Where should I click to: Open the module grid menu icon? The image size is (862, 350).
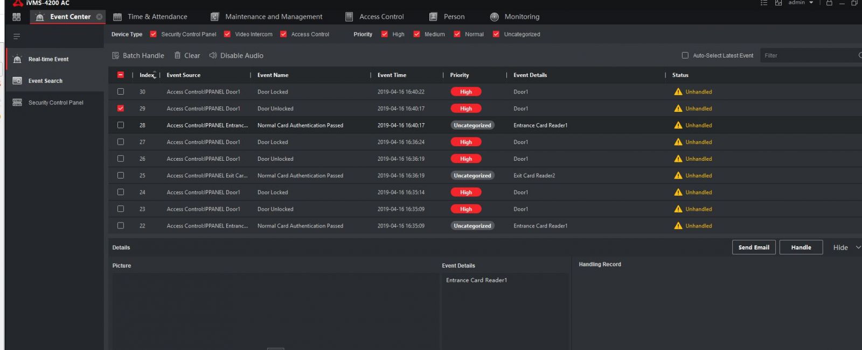[17, 17]
